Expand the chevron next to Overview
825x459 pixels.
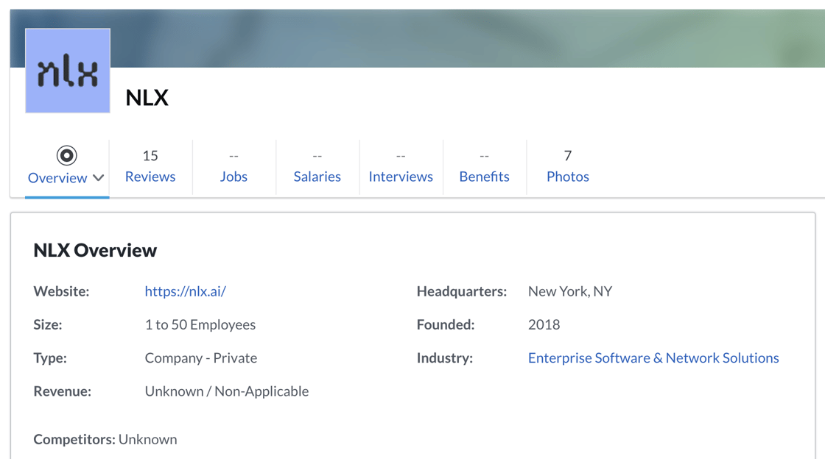click(x=99, y=178)
